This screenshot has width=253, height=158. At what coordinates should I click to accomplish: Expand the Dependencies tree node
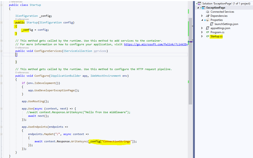[x=202, y=16]
